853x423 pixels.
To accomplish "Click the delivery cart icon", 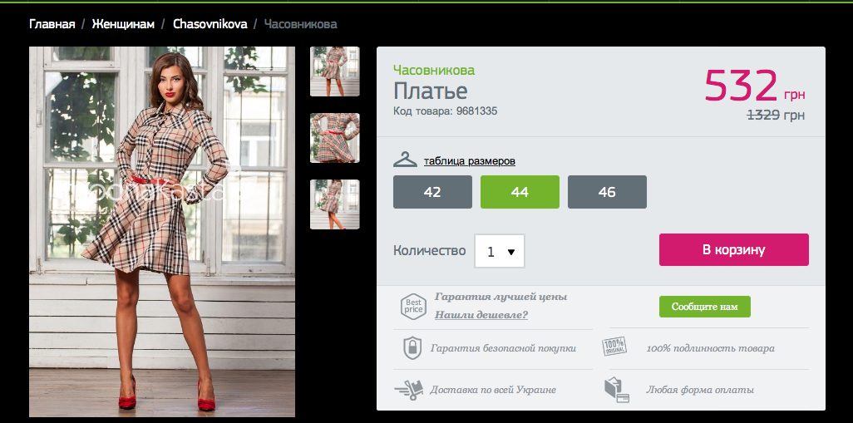I will point(408,389).
